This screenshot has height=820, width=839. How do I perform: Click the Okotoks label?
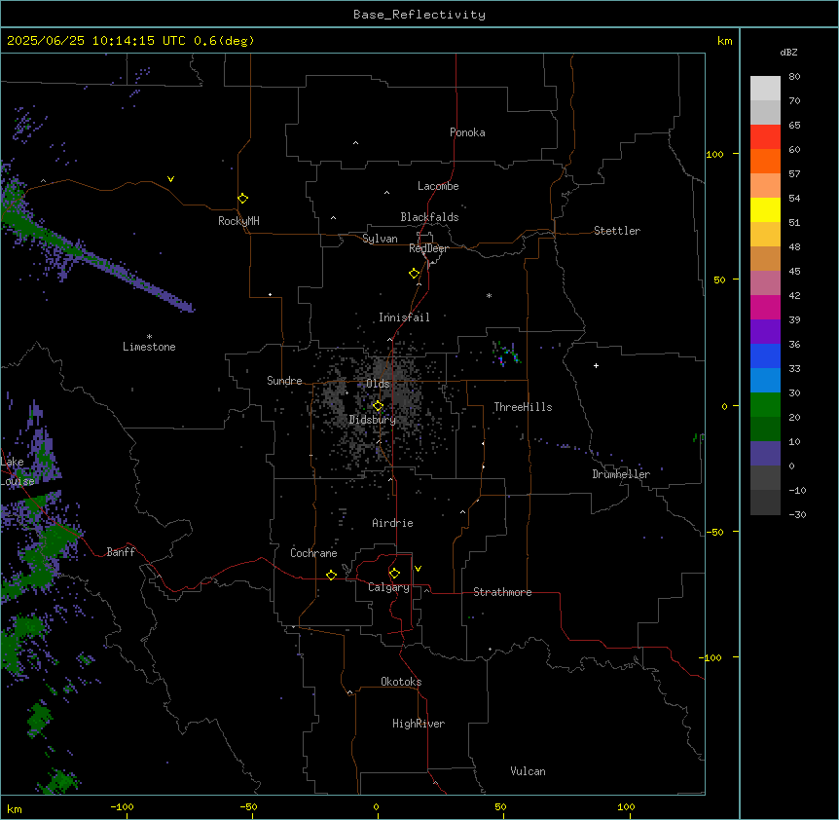coord(401,682)
